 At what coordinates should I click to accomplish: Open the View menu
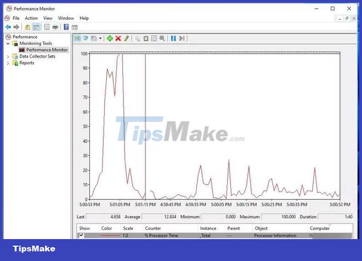[48, 18]
